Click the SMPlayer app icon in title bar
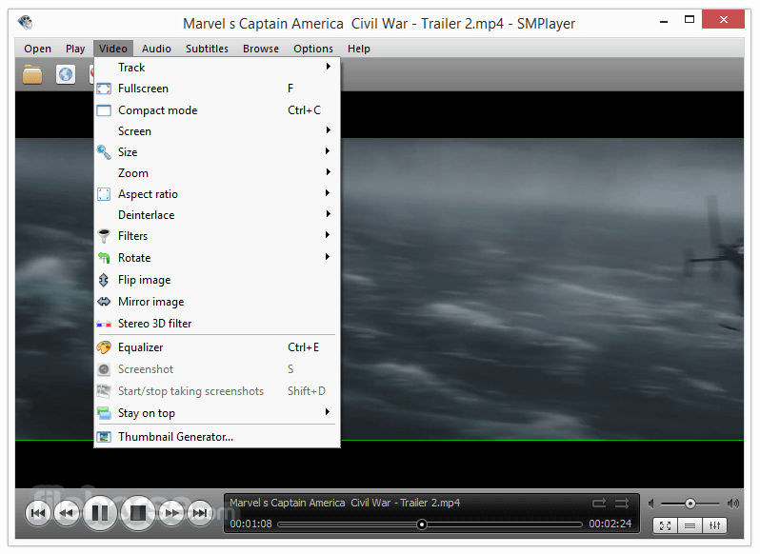The image size is (760, 554). tap(25, 22)
